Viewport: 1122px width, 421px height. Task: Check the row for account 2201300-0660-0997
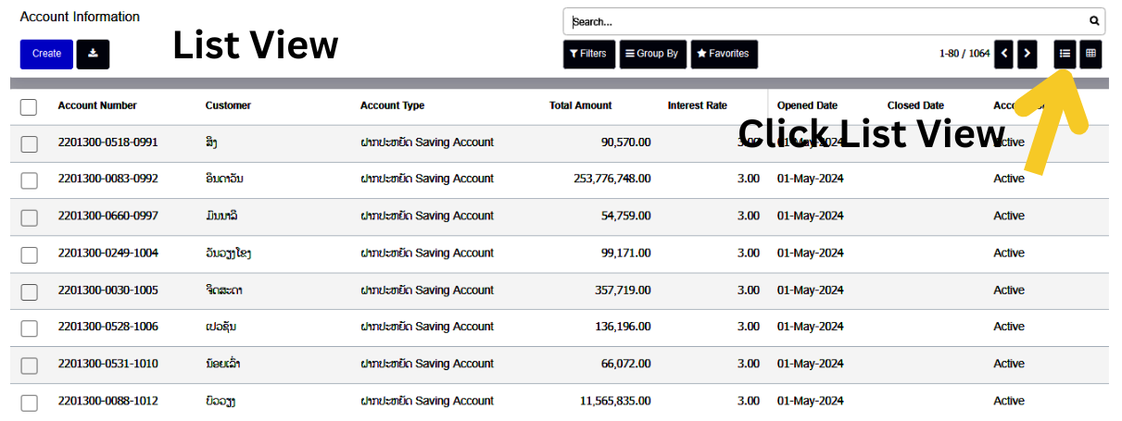click(x=29, y=217)
